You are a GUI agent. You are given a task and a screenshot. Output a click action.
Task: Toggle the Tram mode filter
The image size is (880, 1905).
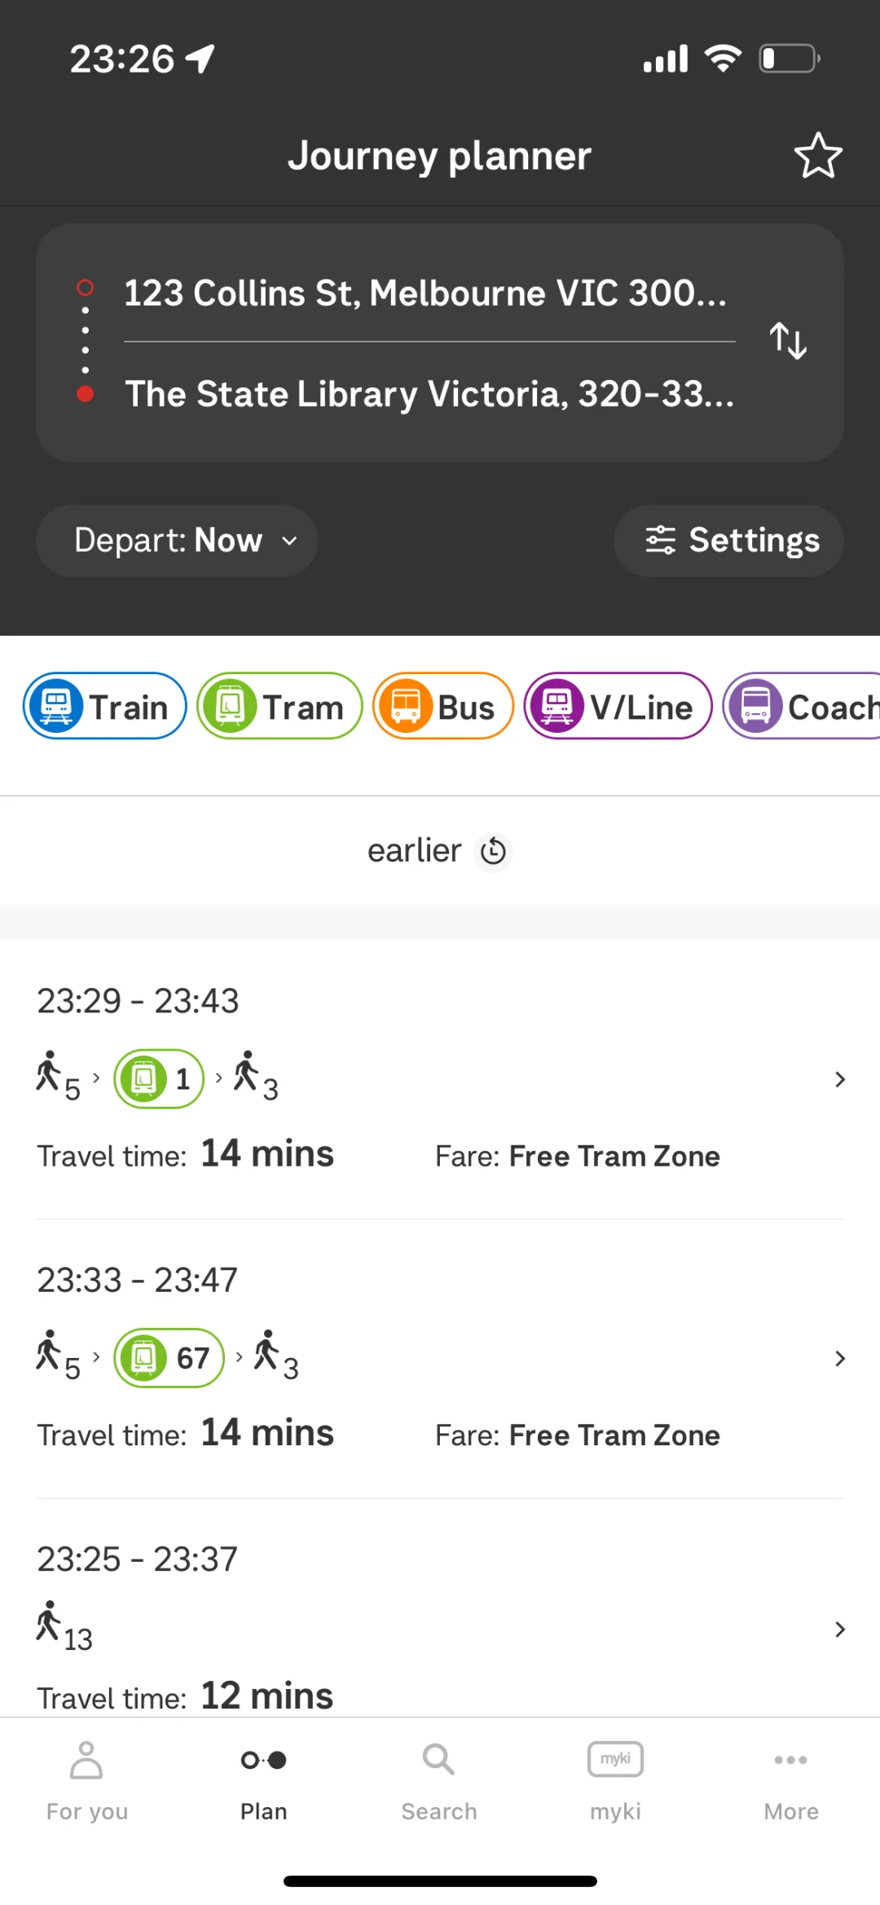(x=279, y=707)
